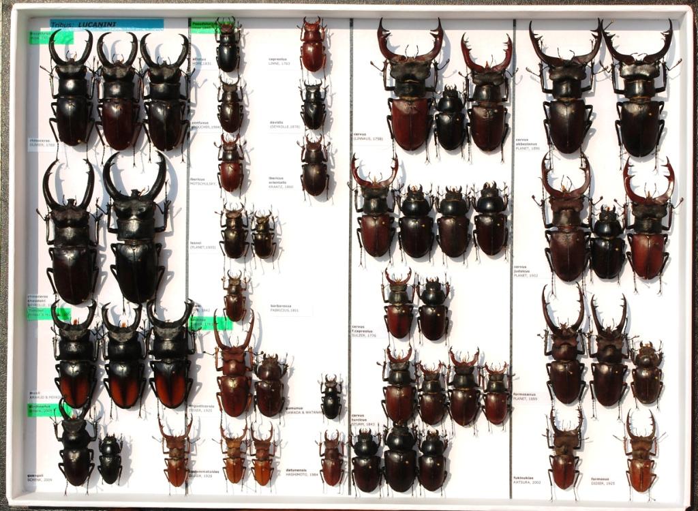Click the beetle specimen above 'fukinukiae' label
The height and width of the screenshot is (511, 698).
(x=564, y=450)
